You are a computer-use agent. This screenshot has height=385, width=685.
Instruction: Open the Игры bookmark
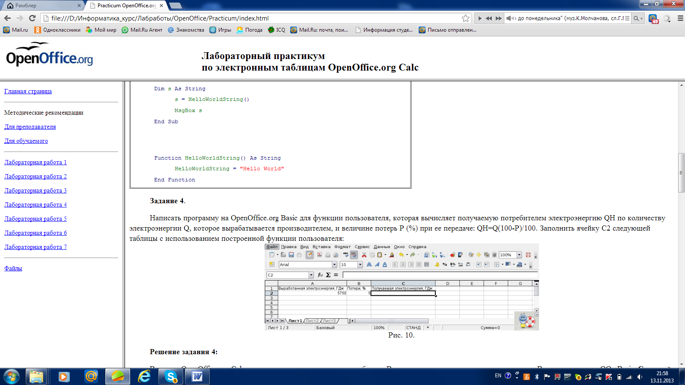(x=220, y=30)
